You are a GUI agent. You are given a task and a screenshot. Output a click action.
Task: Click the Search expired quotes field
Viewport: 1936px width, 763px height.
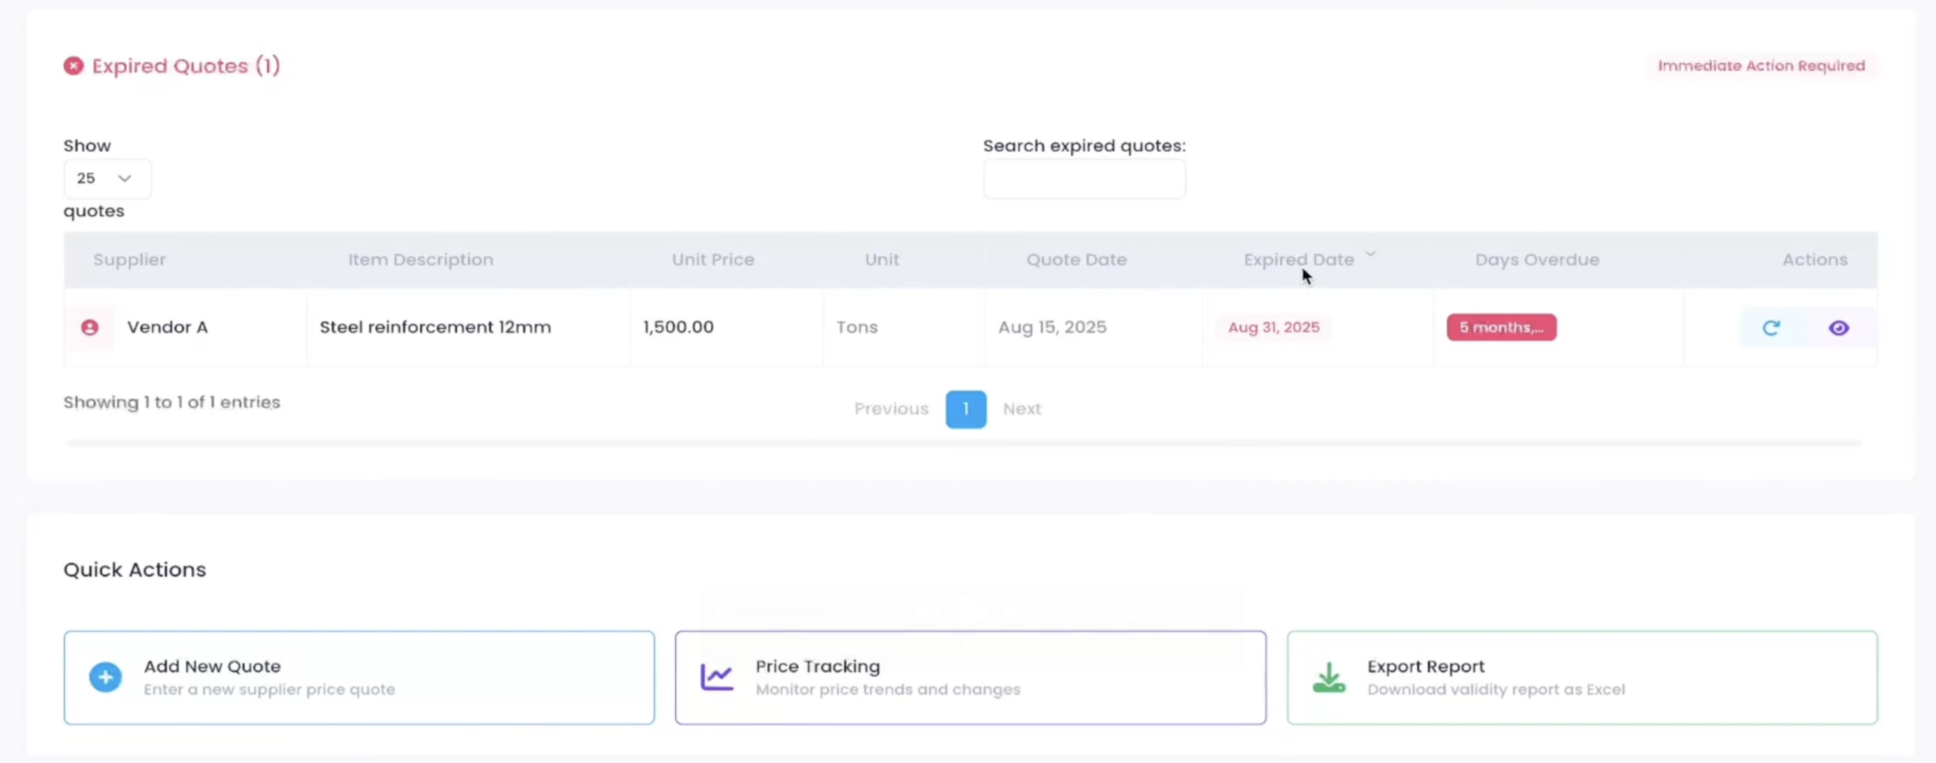(1084, 179)
